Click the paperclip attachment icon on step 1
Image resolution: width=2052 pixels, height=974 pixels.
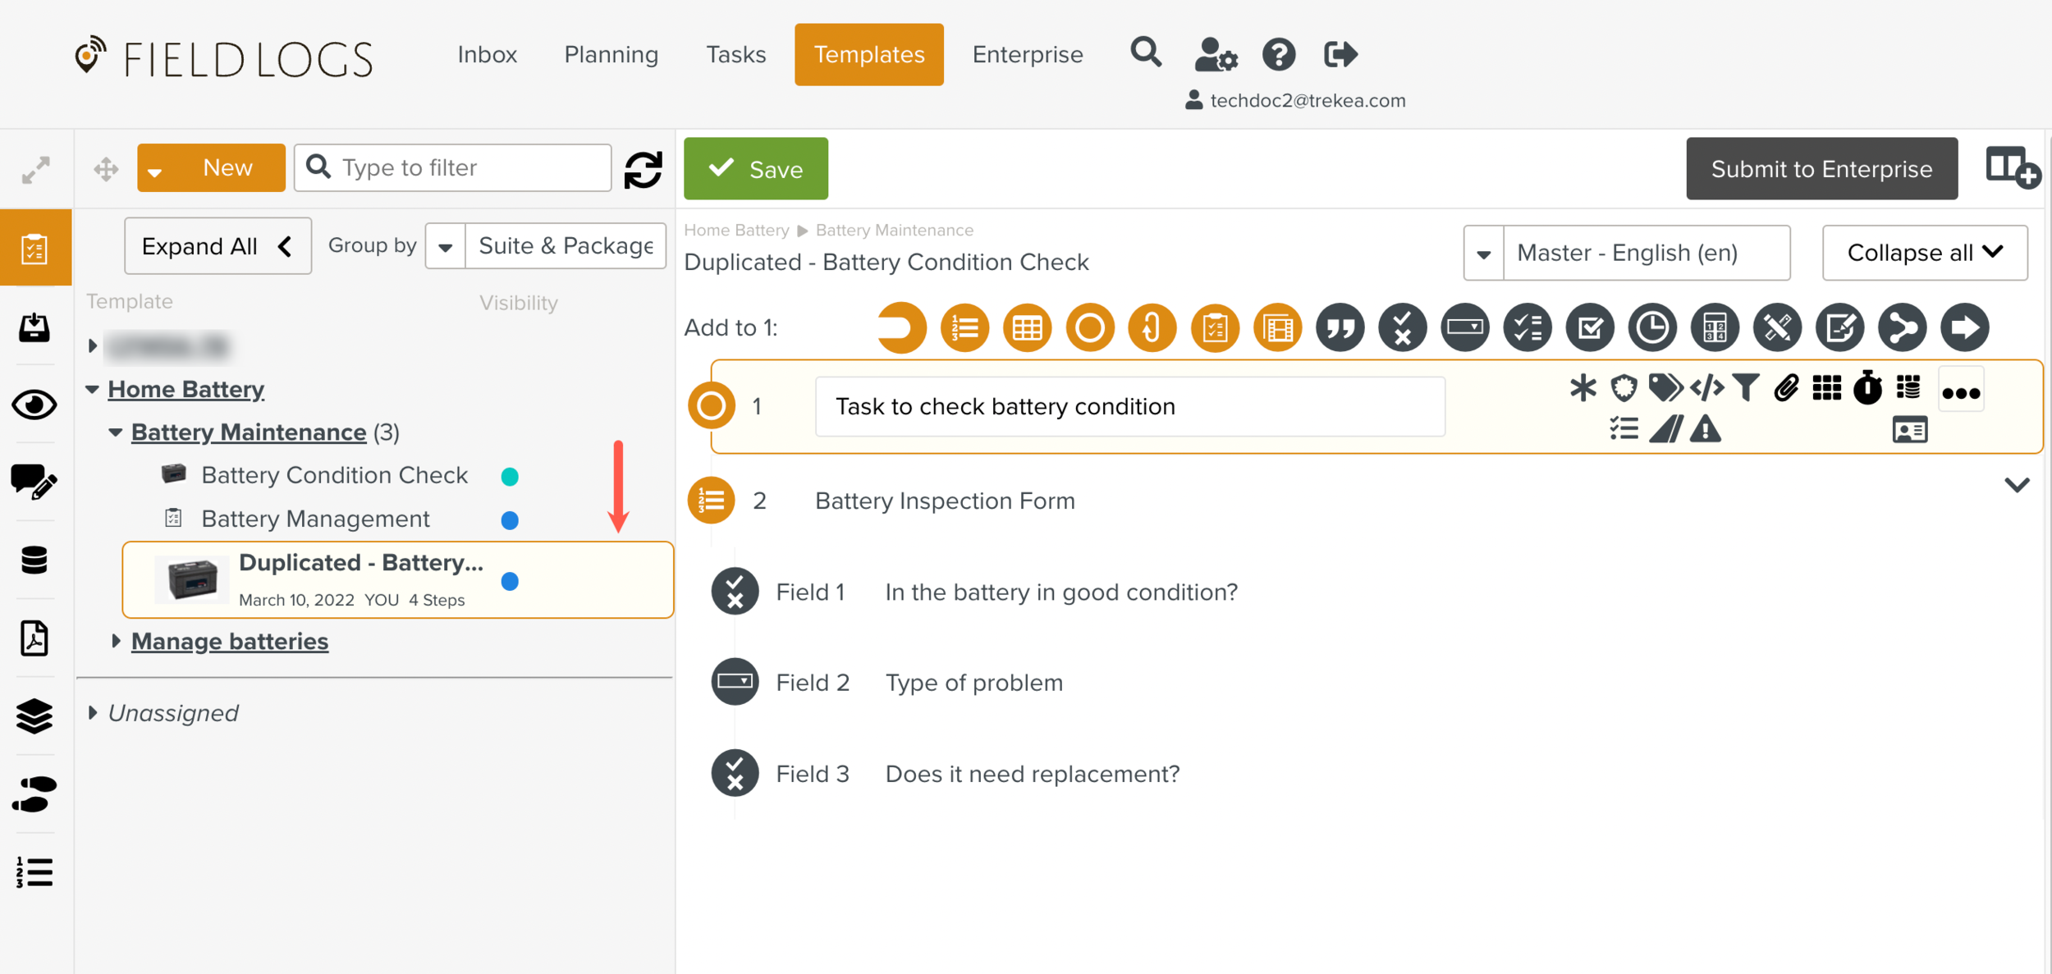[1786, 387]
